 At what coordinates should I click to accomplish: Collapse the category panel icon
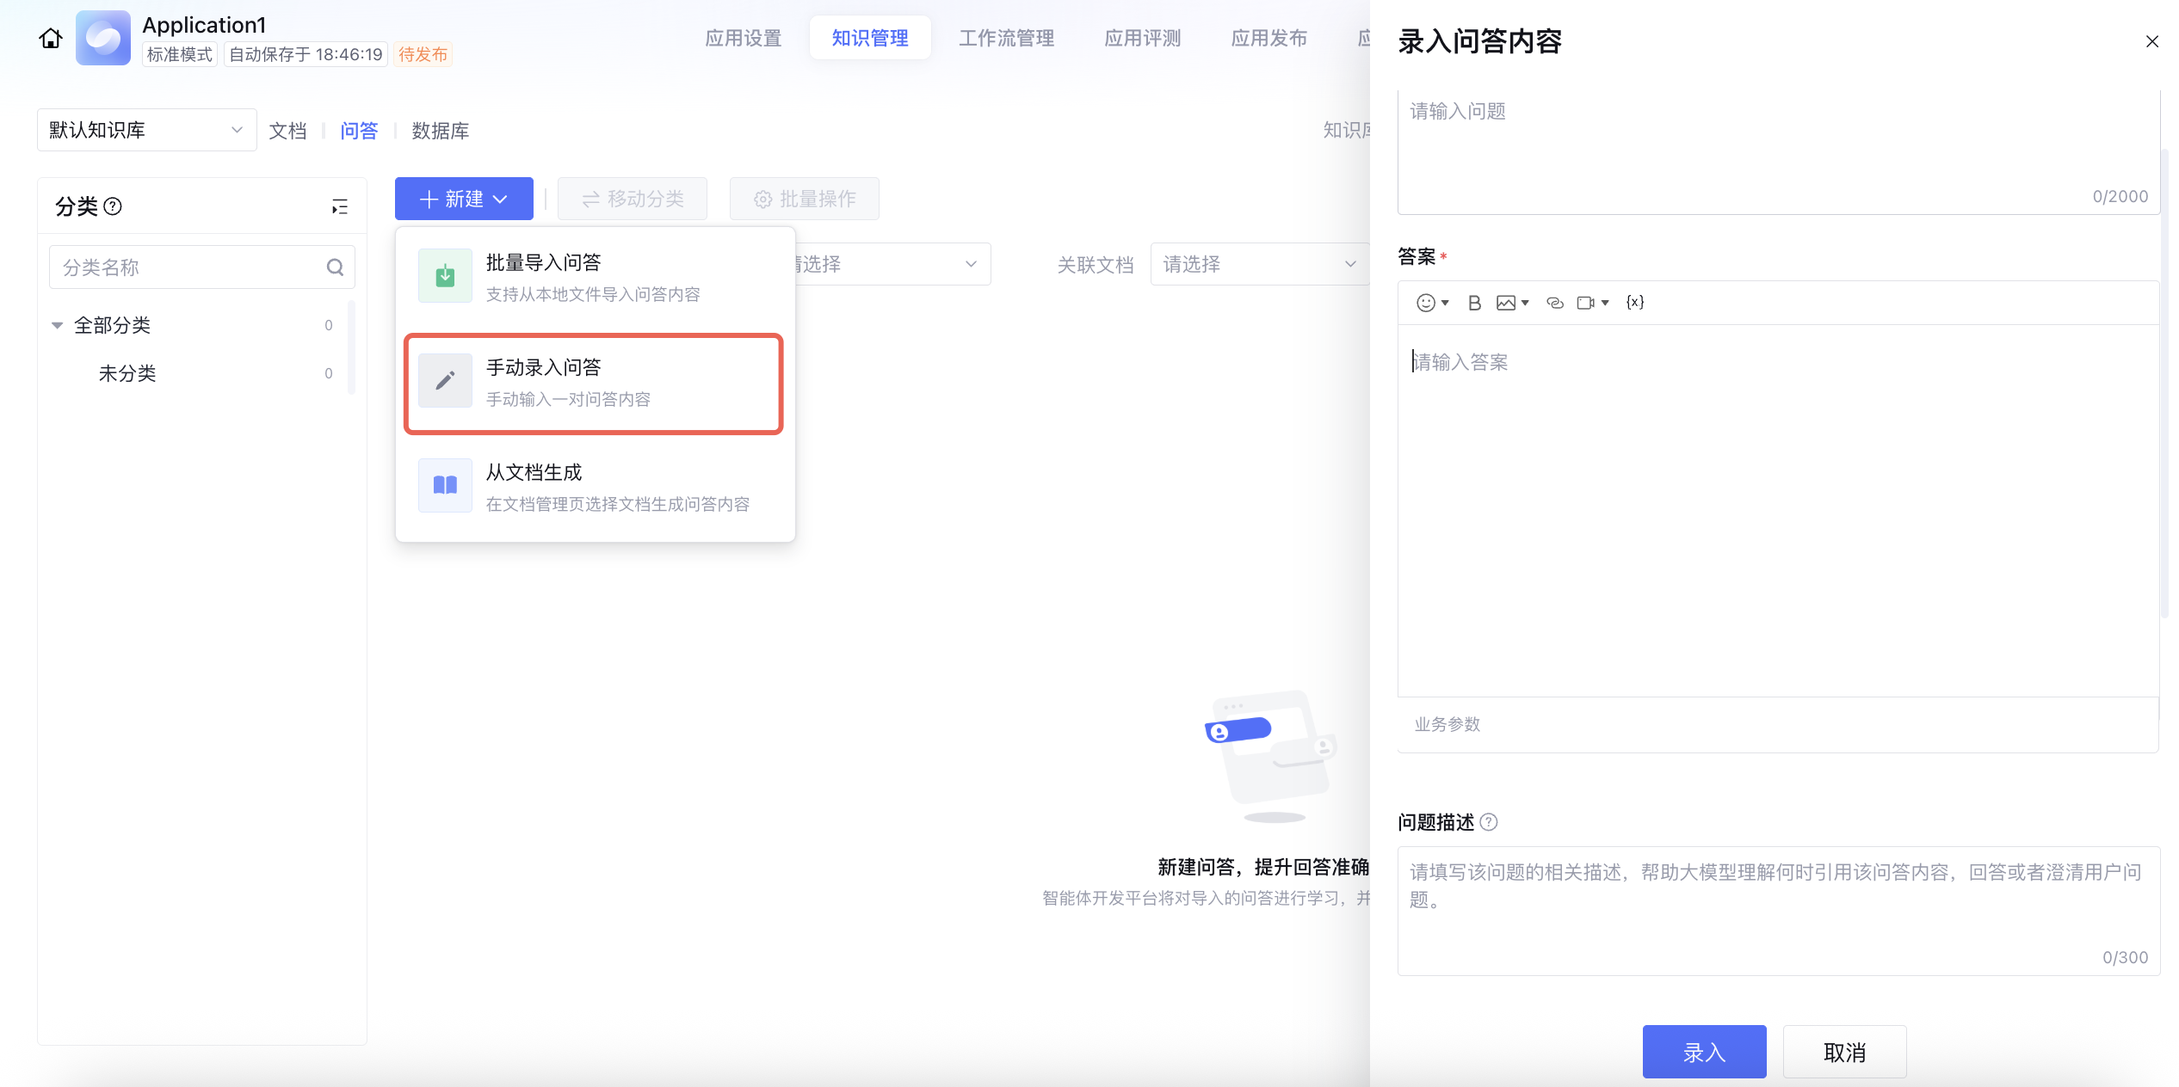[340, 206]
